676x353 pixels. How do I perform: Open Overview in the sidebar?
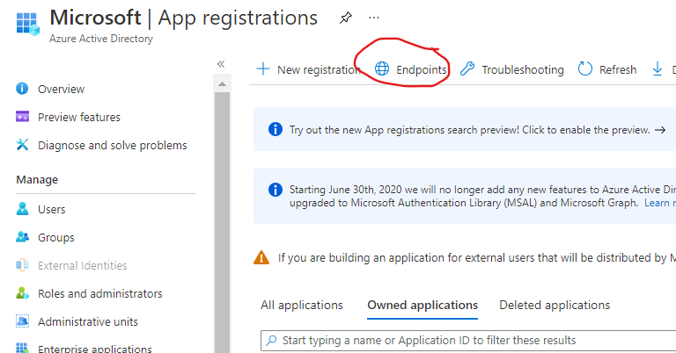(x=61, y=89)
